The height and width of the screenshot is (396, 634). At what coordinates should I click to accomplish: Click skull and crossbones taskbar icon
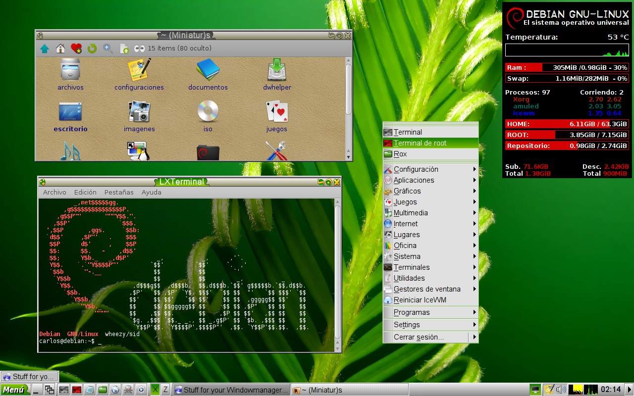[x=128, y=390]
